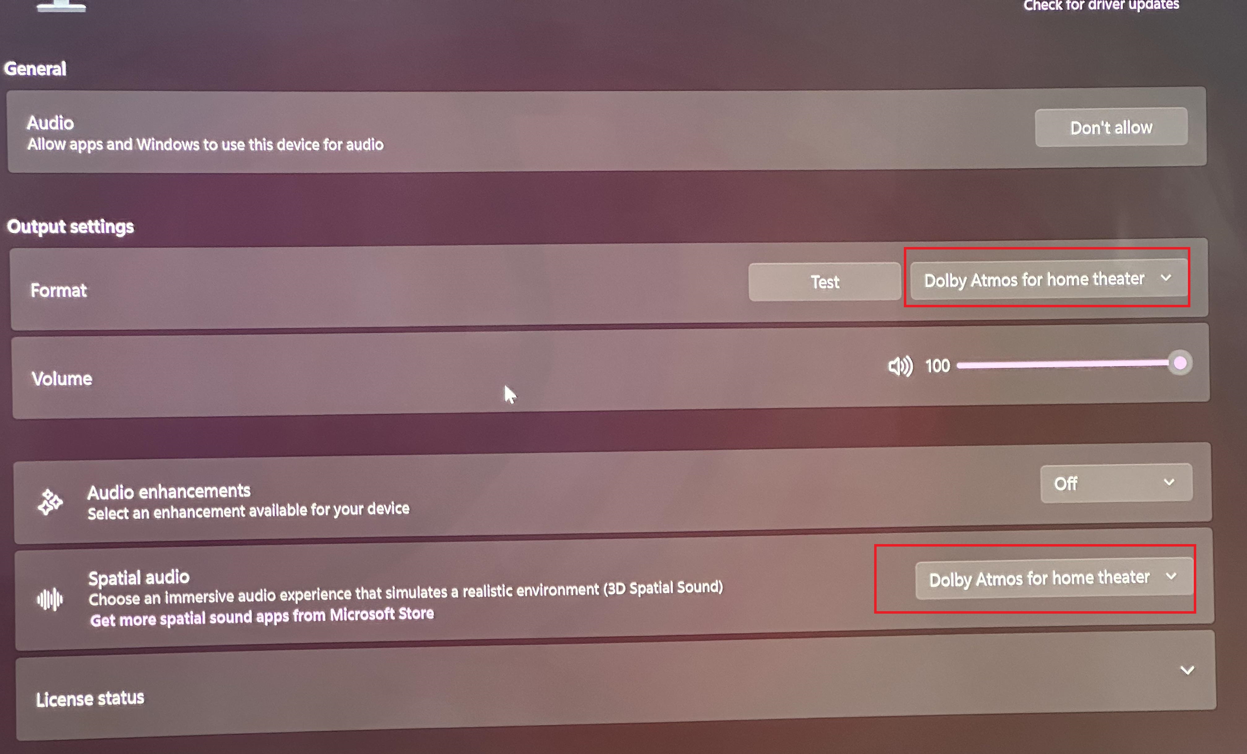This screenshot has width=1247, height=754.
Task: Click the Test format button
Action: [x=825, y=282]
